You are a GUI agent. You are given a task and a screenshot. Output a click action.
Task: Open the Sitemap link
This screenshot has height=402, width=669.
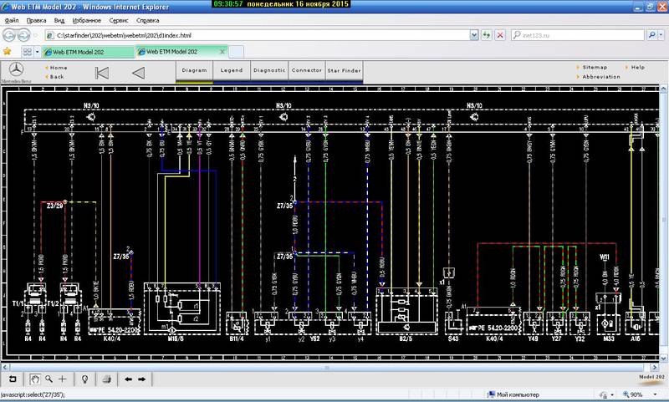click(595, 68)
